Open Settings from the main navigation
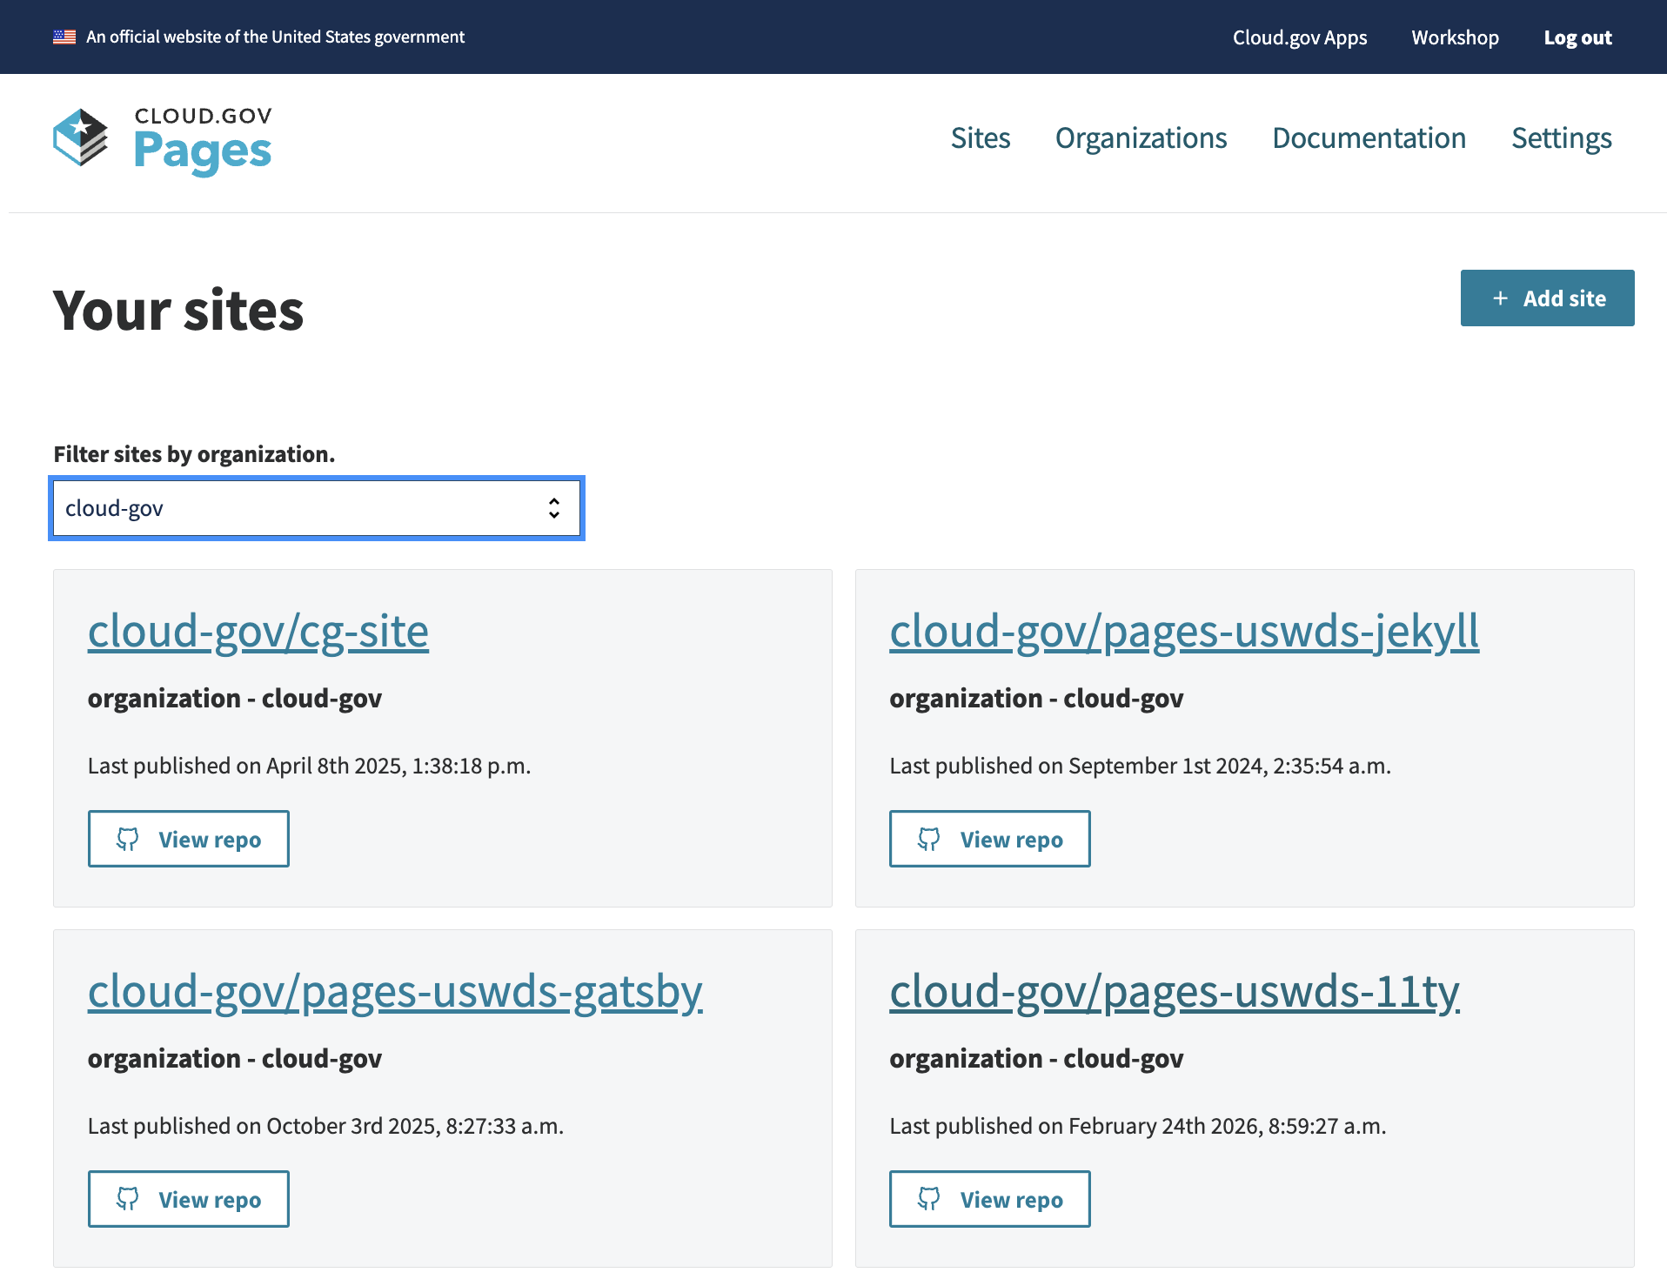The width and height of the screenshot is (1667, 1286). [1562, 138]
